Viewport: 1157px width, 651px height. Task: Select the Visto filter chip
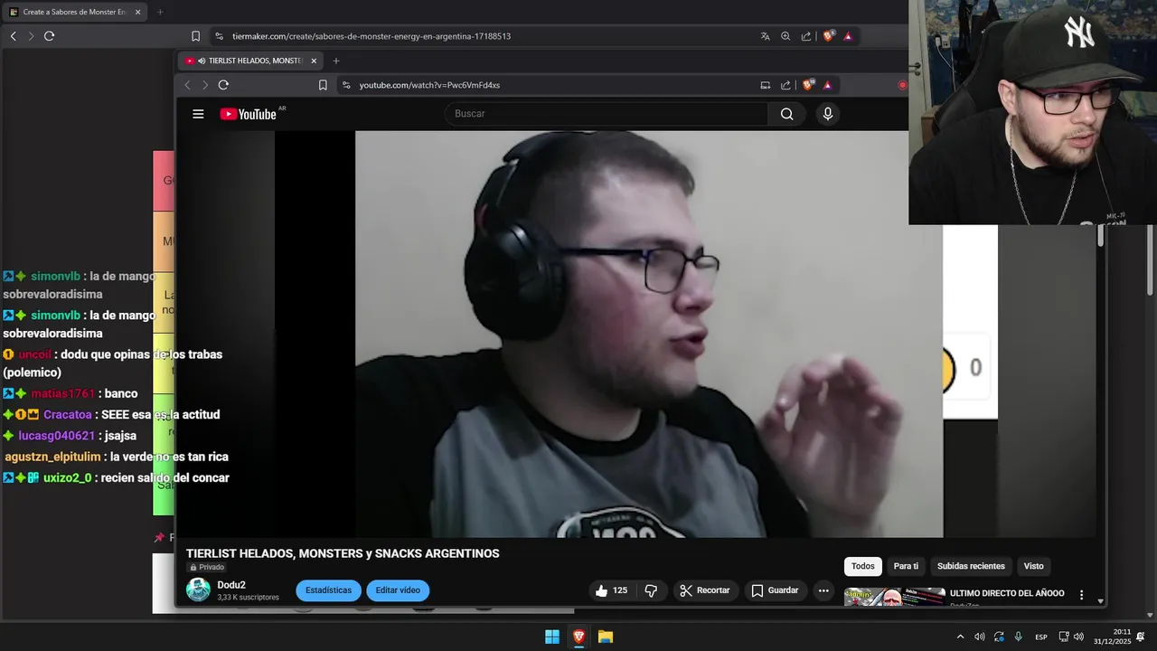1033,566
